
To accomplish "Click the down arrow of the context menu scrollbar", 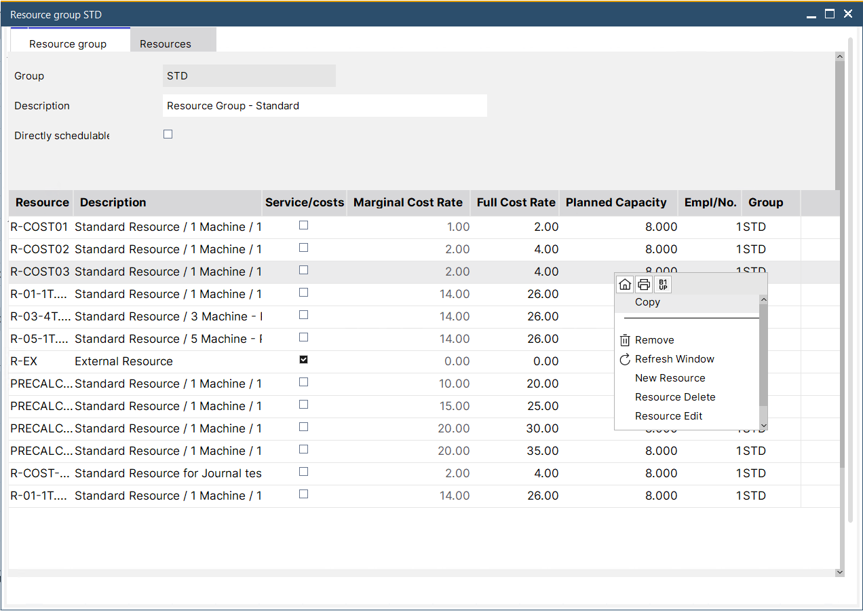I will pyautogui.click(x=763, y=424).
